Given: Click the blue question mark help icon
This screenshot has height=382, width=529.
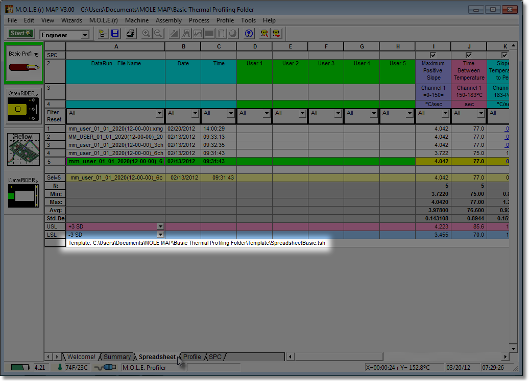Looking at the screenshot, I should [x=249, y=33].
